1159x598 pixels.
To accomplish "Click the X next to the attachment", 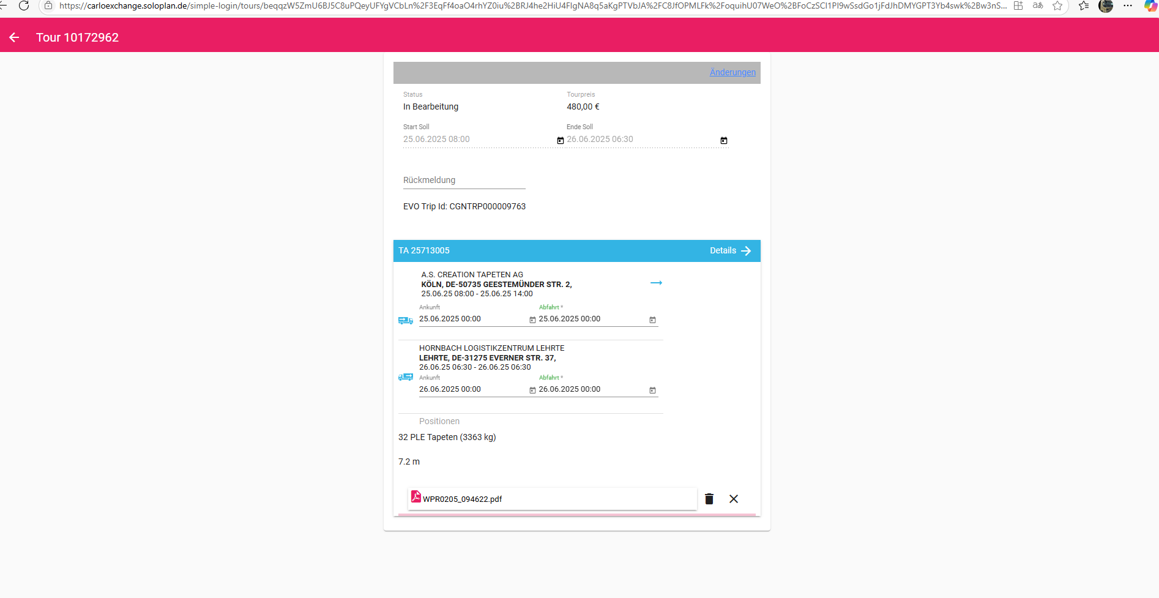I will (x=734, y=499).
